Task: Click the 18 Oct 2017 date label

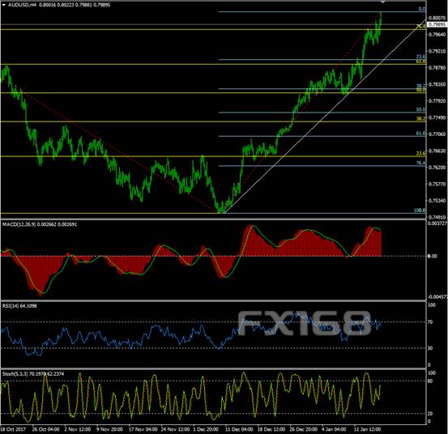Action: point(13,429)
